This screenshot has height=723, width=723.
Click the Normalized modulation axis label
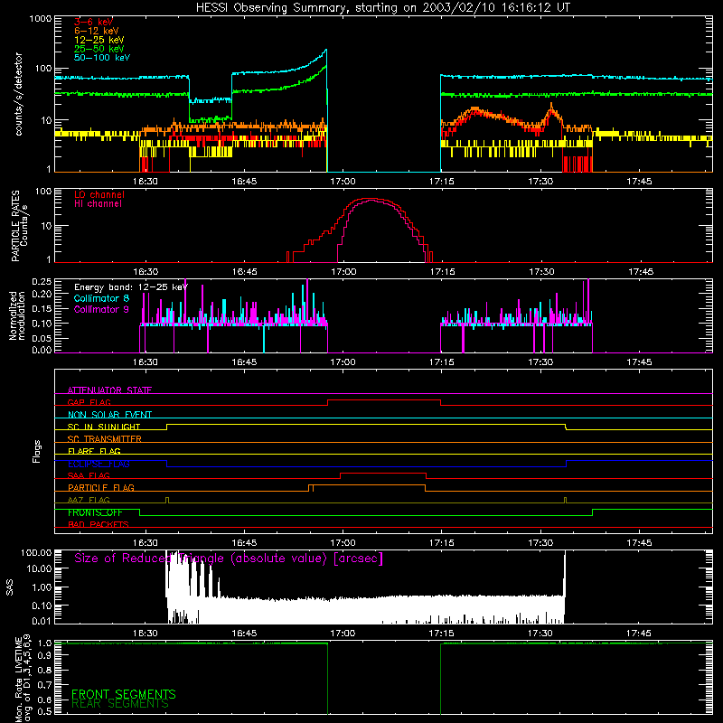[17, 315]
